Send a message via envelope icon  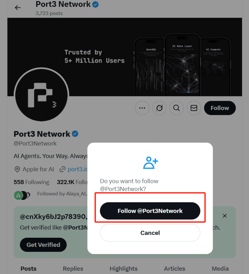coord(194,108)
